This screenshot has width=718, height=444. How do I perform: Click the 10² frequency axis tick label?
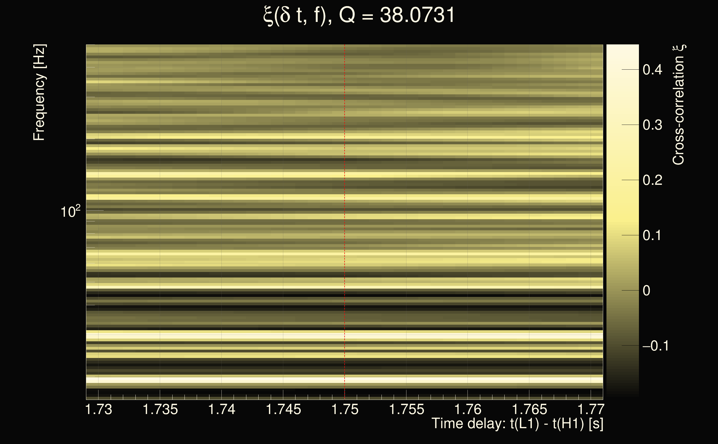pos(70,211)
